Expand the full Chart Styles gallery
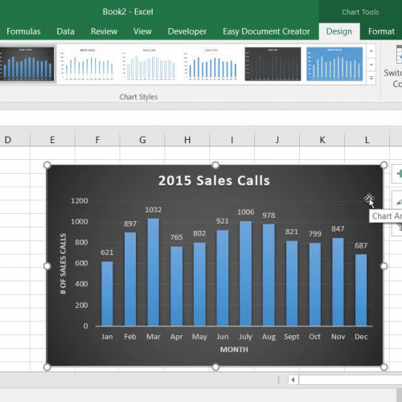The width and height of the screenshot is (402, 402). pyautogui.click(x=371, y=78)
